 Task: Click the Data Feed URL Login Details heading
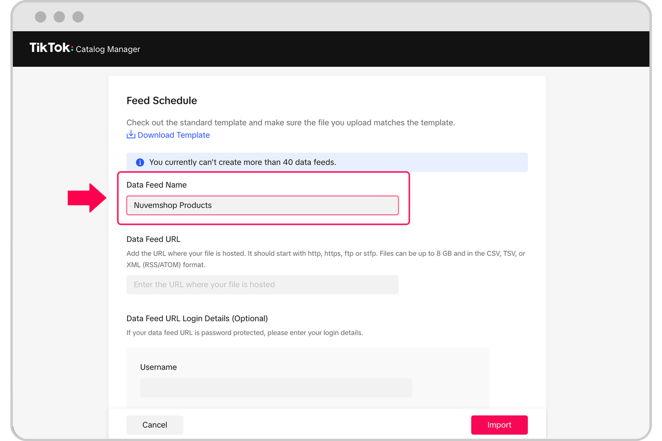pyautogui.click(x=197, y=318)
